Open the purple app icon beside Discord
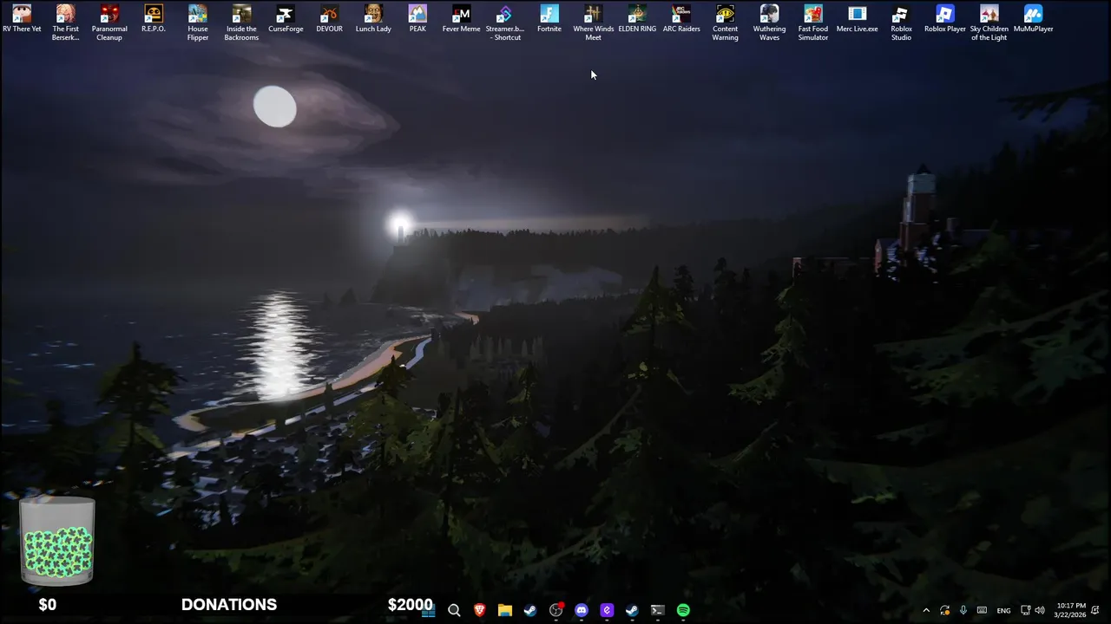This screenshot has height=624, width=1111. (607, 610)
